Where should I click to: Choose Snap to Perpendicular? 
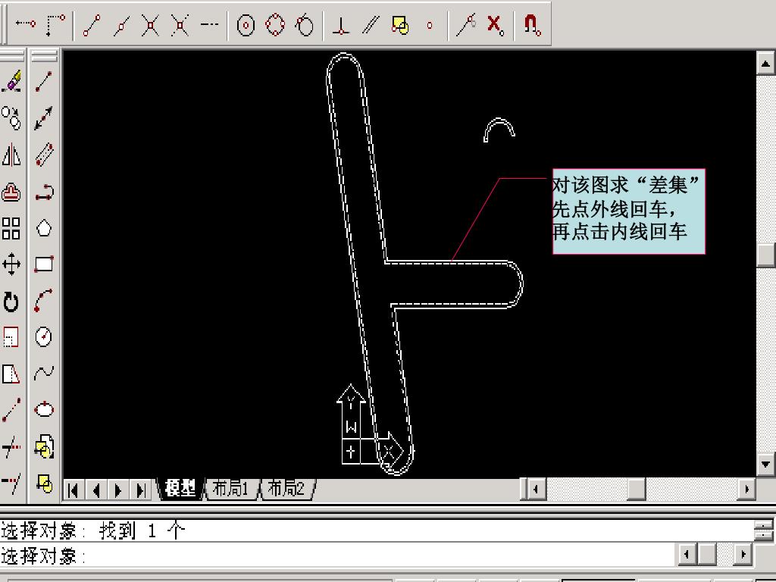[x=340, y=25]
